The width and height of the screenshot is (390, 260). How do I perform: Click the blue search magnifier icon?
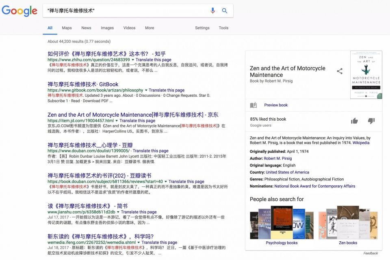click(x=225, y=11)
